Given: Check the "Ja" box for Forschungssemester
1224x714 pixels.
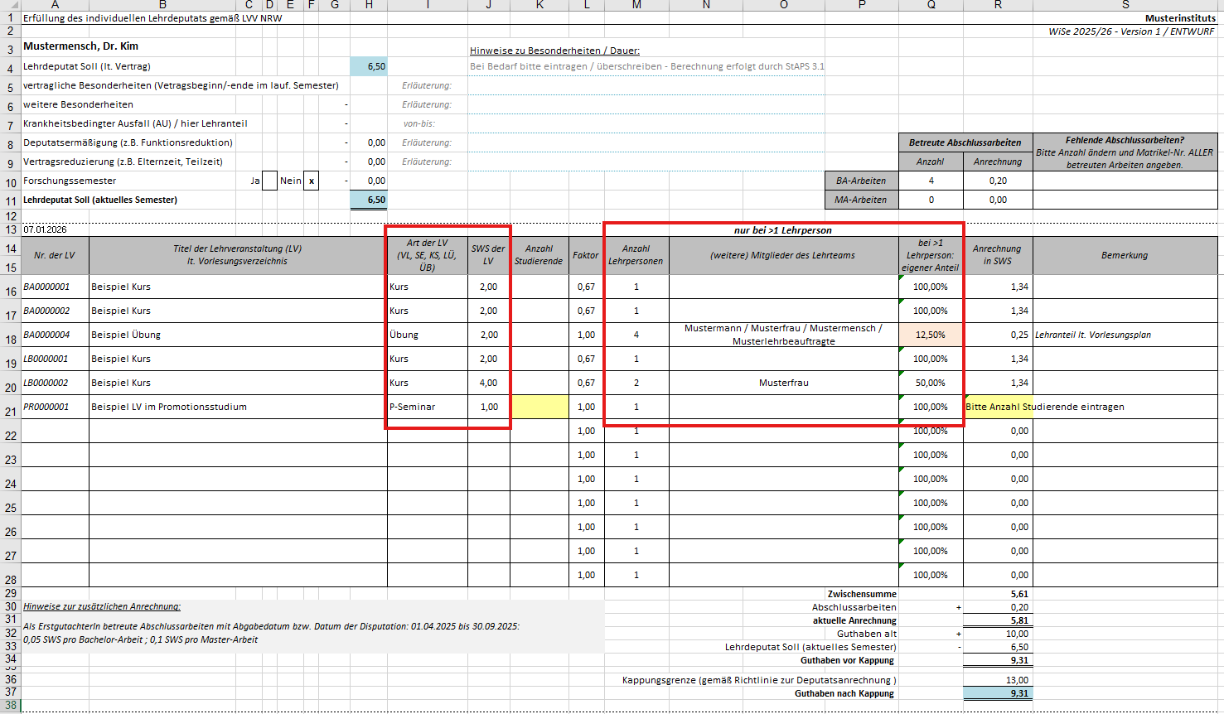Looking at the screenshot, I should click(269, 181).
